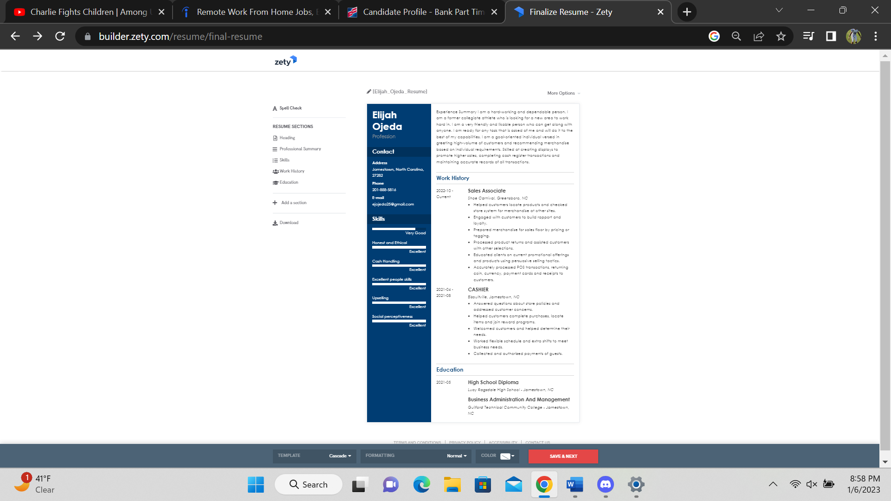
Task: Click the browser forward arrow
Action: coord(38,36)
